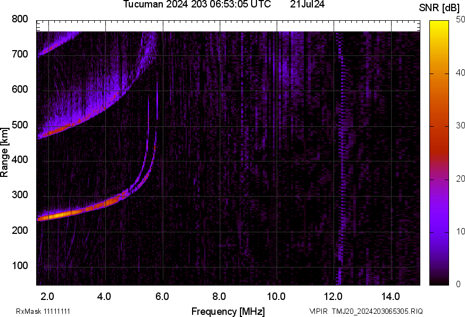
Task: Click the plot title 'Tucuman 2024 203 06:53:05 UTC'
Action: [197, 4]
